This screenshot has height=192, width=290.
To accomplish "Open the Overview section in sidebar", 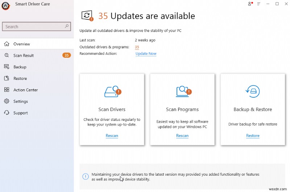I will click(x=22, y=44).
